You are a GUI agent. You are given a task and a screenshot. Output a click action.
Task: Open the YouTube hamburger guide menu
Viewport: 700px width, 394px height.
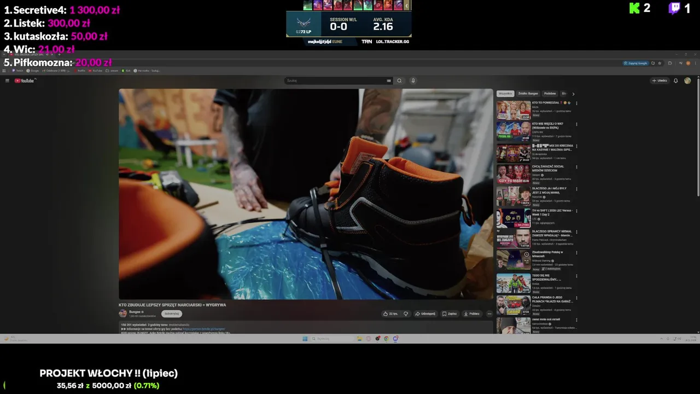7,80
